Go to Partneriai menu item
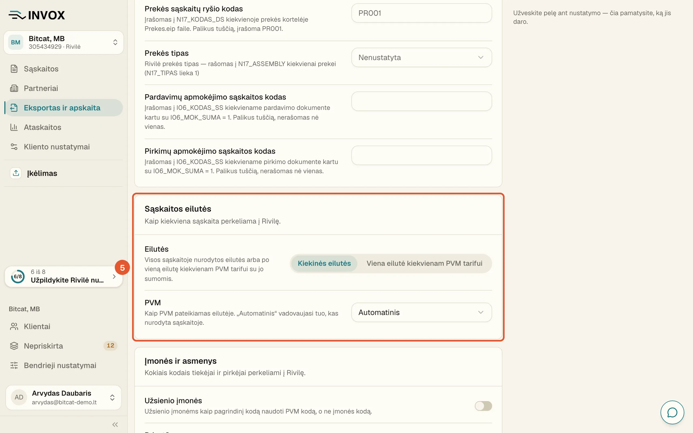 [64, 88]
